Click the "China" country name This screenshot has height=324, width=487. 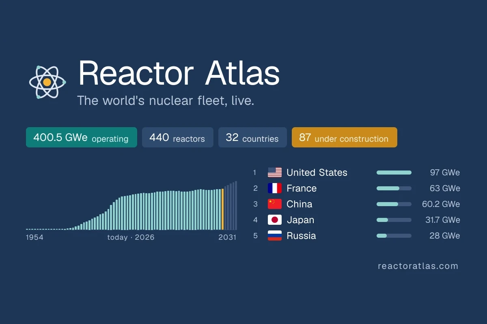300,204
